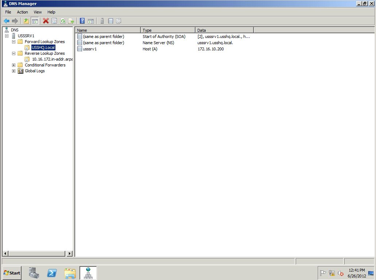
Task: Collapse the USSSRV1 server node
Action: 7,36
